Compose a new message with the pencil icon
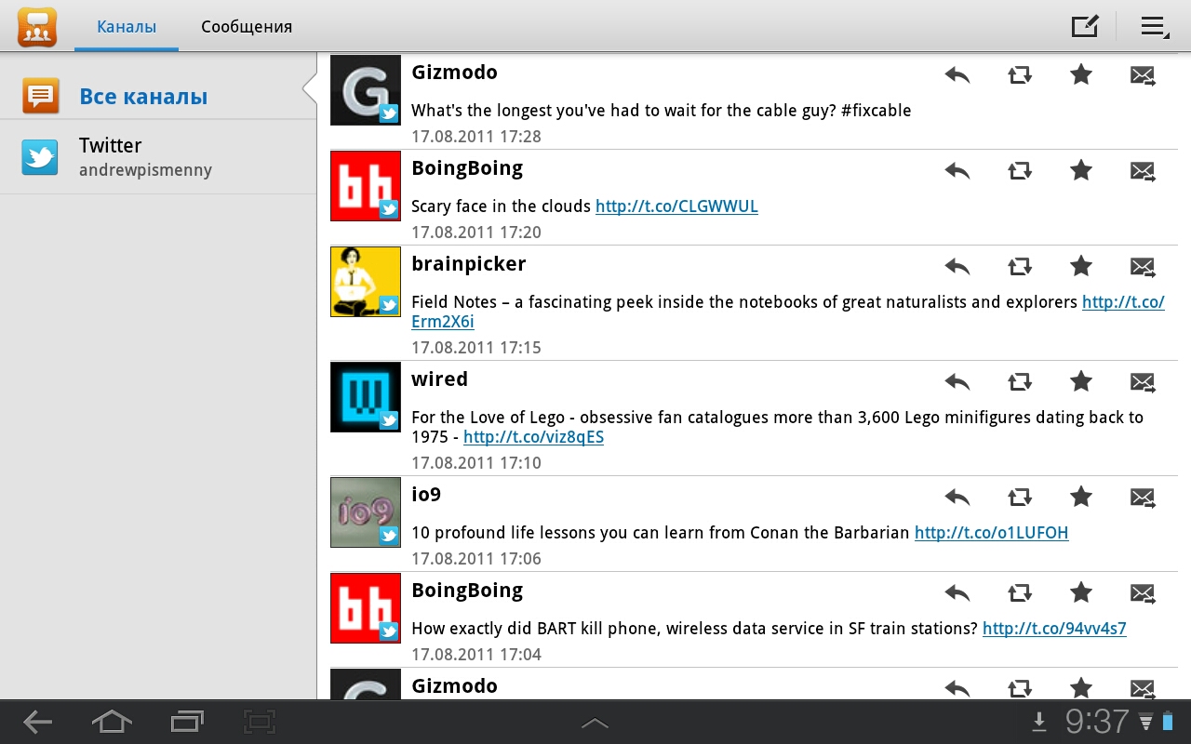 1085,26
